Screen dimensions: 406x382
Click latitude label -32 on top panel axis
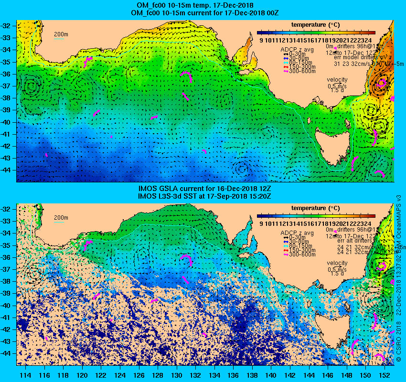pos(6,26)
